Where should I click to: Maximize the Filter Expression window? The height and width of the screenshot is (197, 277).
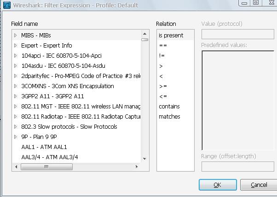256,3
